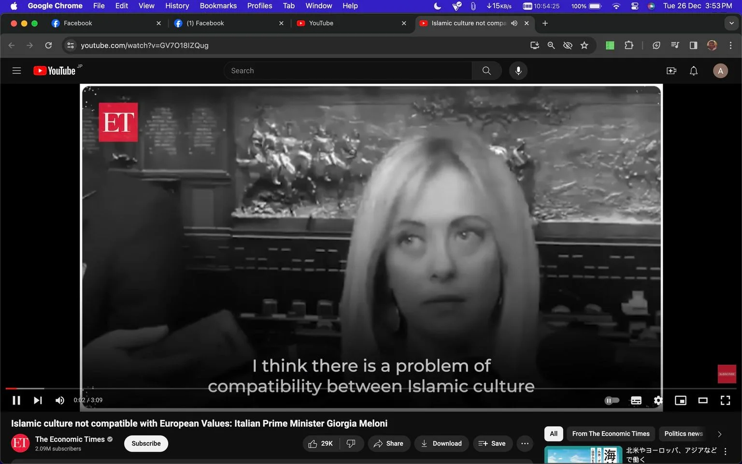Toggle subtitles closed captions
Image resolution: width=742 pixels, height=464 pixels.
click(x=636, y=400)
